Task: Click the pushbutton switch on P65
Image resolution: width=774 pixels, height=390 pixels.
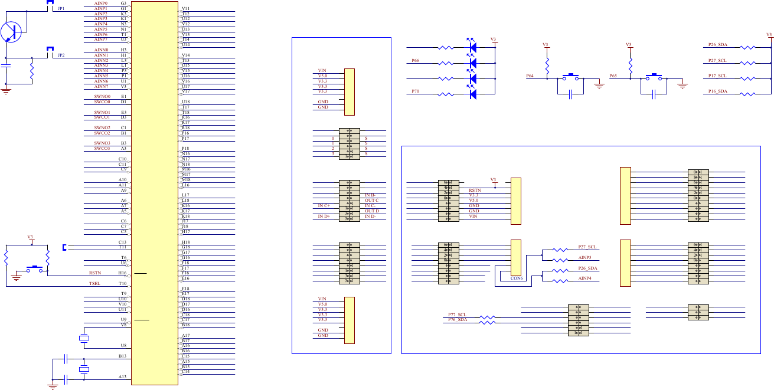Action: pos(654,77)
